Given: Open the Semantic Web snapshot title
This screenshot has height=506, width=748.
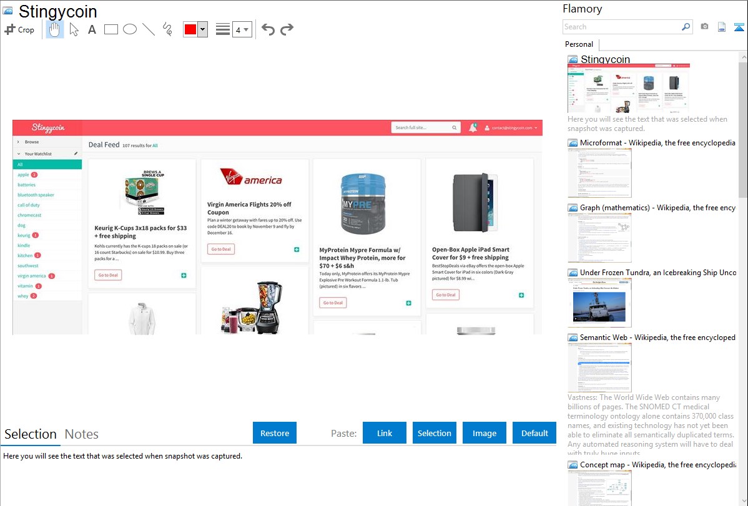Looking at the screenshot, I should [657, 337].
